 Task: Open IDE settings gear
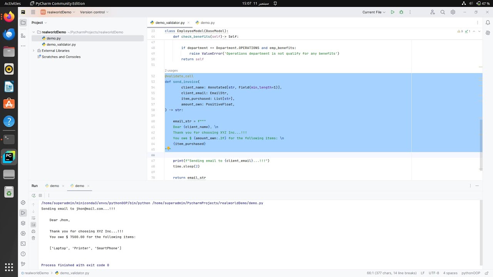pyautogui.click(x=453, y=12)
